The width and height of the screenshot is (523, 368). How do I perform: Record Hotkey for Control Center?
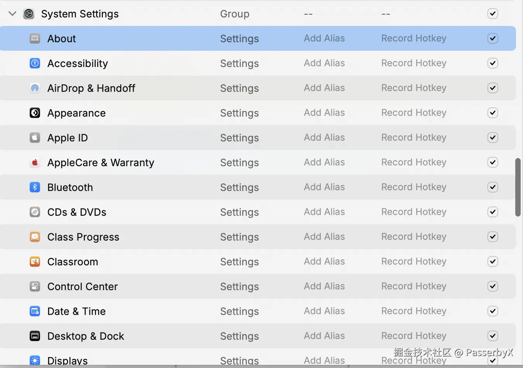click(x=414, y=286)
